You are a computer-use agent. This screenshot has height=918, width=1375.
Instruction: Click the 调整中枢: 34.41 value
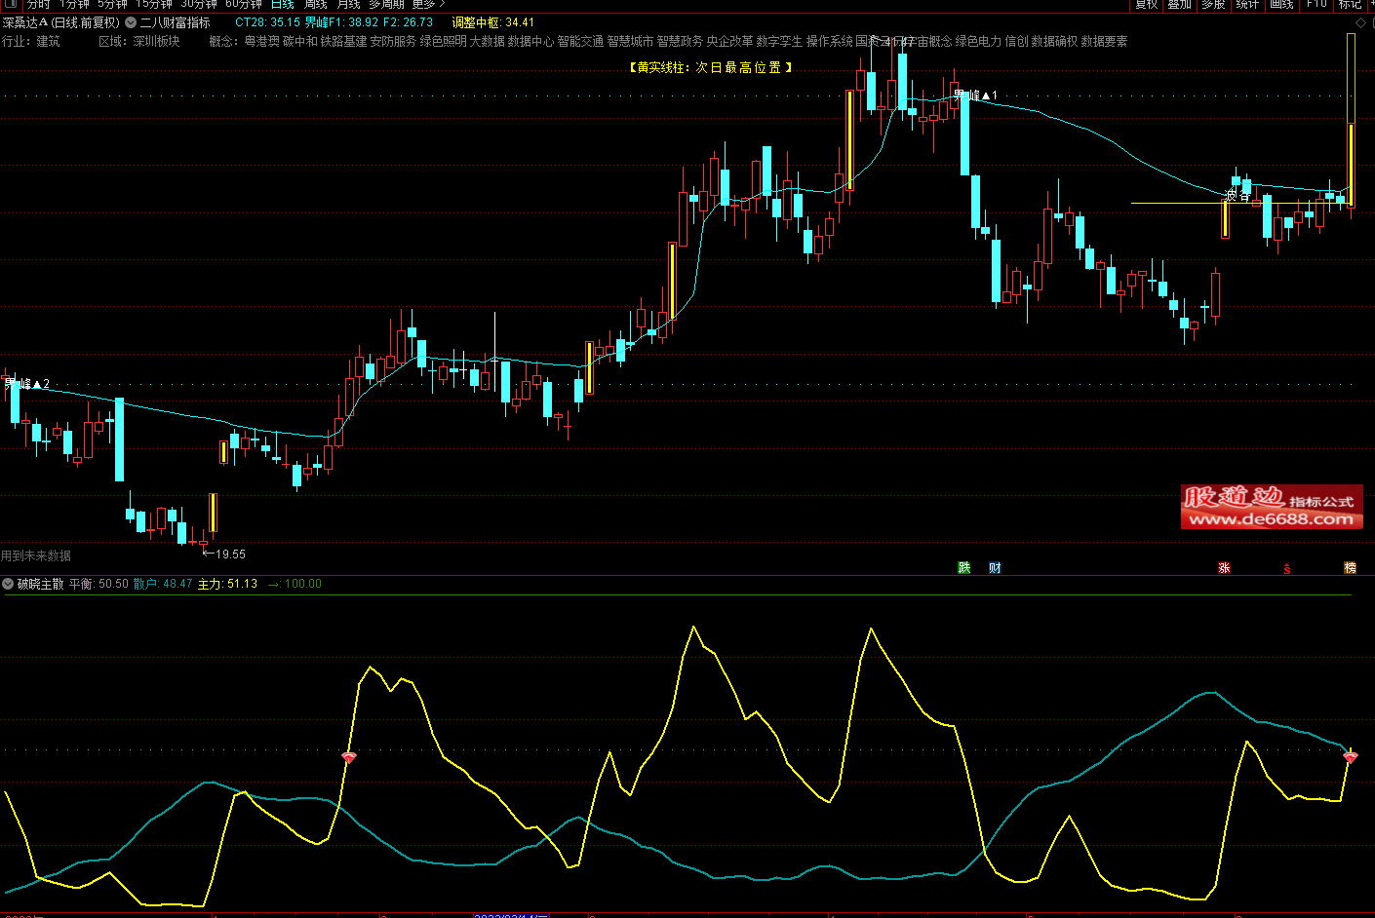pyautogui.click(x=492, y=22)
